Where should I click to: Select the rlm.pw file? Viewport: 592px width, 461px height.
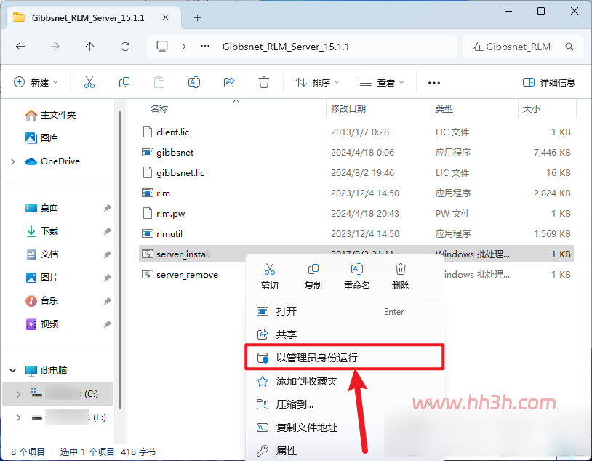[356, 213]
